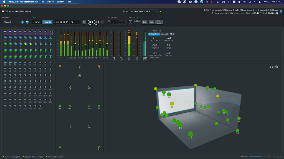Toggle Beds mute option
This screenshot has height=159, width=284.
tap(159, 21)
